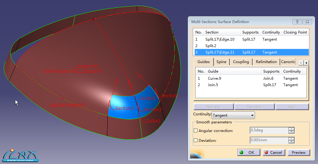Click Preview to preview the surface

point(298,152)
